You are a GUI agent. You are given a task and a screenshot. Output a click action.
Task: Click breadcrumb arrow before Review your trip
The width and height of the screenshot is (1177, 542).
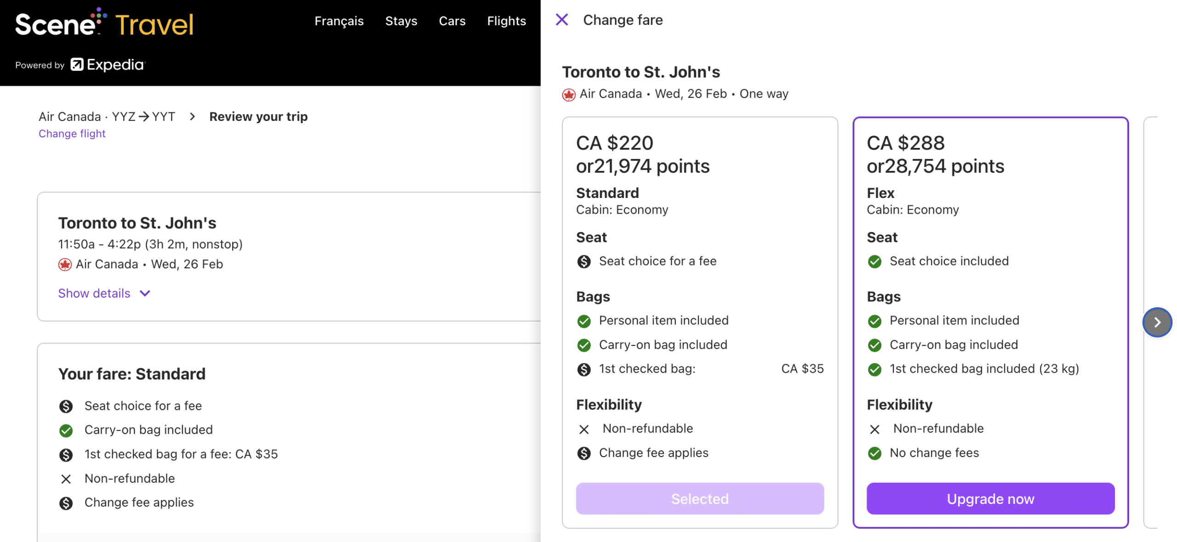pos(192,117)
